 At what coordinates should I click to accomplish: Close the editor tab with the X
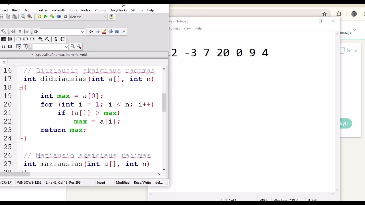pos(4,62)
